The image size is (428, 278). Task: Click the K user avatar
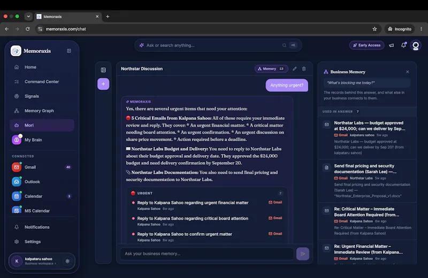point(17,261)
